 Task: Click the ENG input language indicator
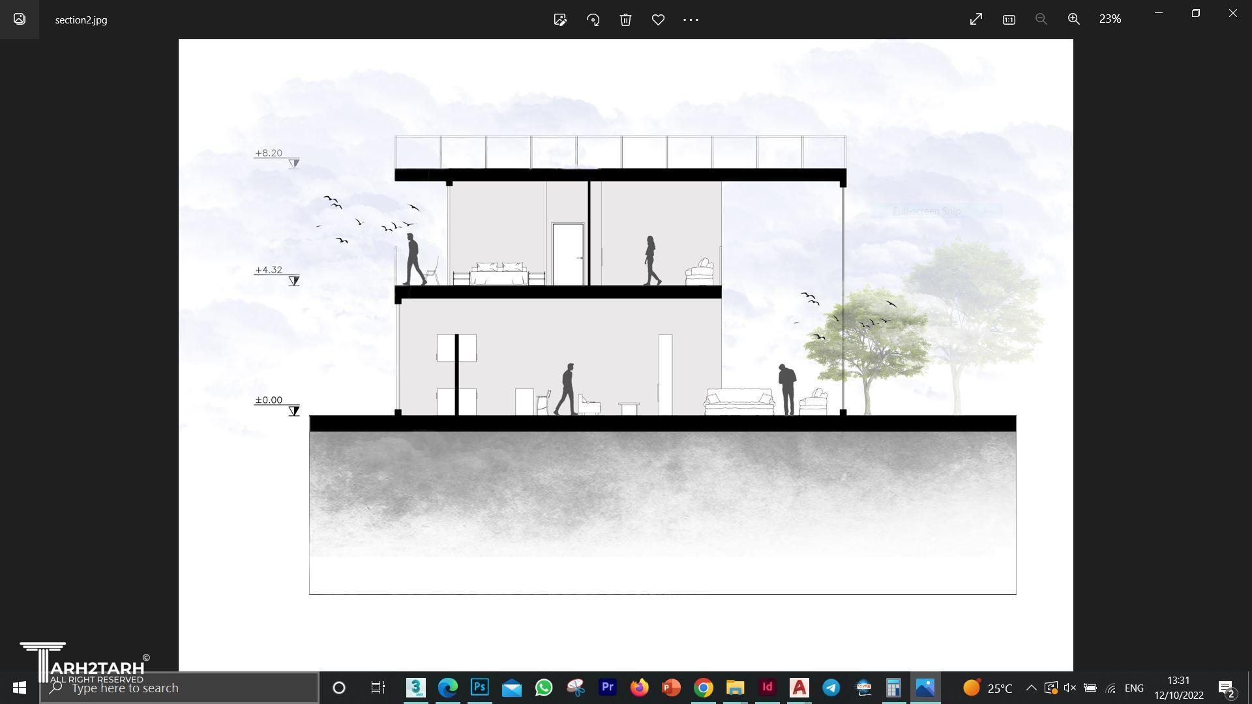pos(1133,688)
